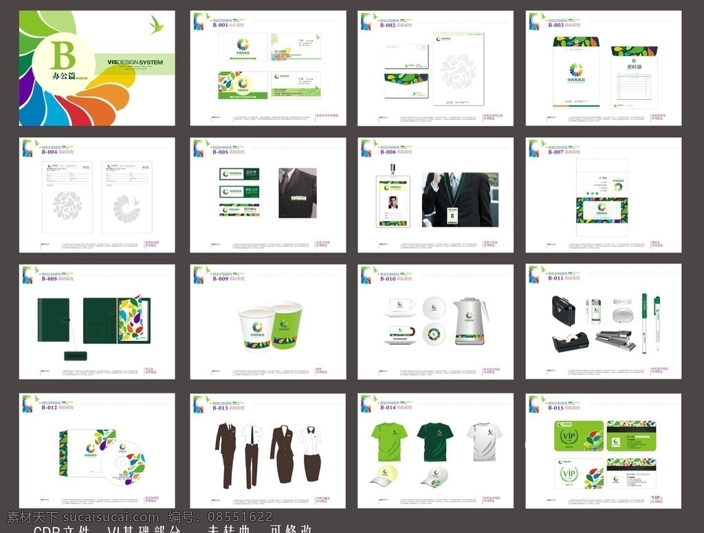Viewport: 704px width, 533px height.
Task: Click the tape dispenser illustration
Action: (x=570, y=342)
